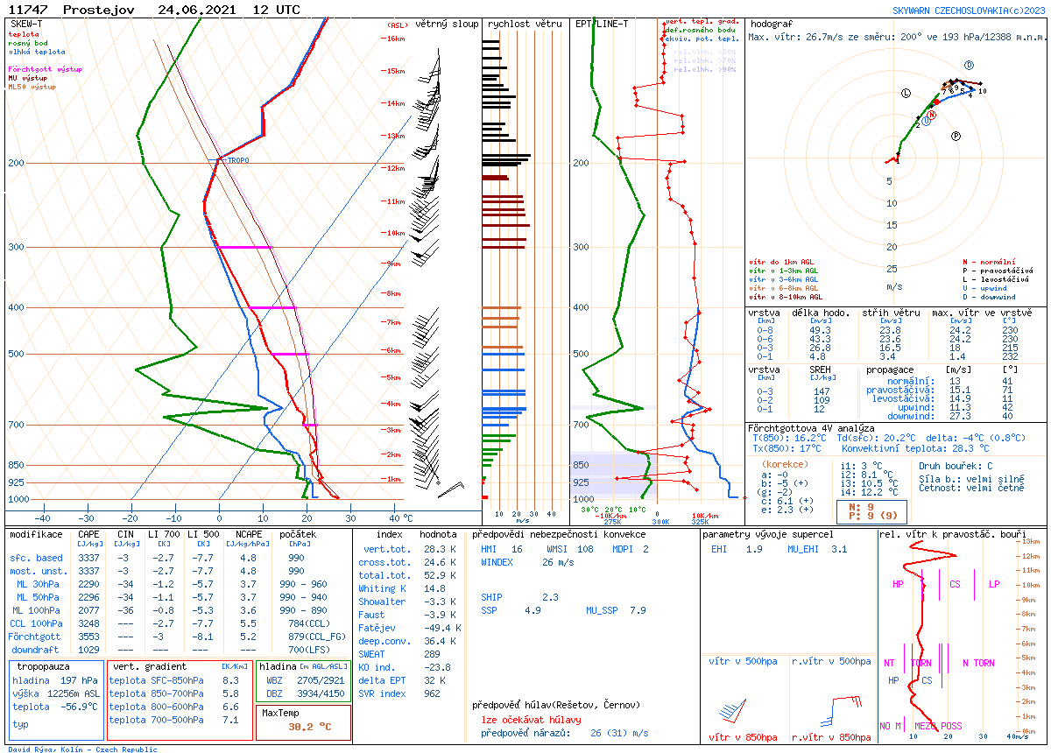1051x753 pixels.
Task: Click the 'SVR index' row
Action: (399, 693)
